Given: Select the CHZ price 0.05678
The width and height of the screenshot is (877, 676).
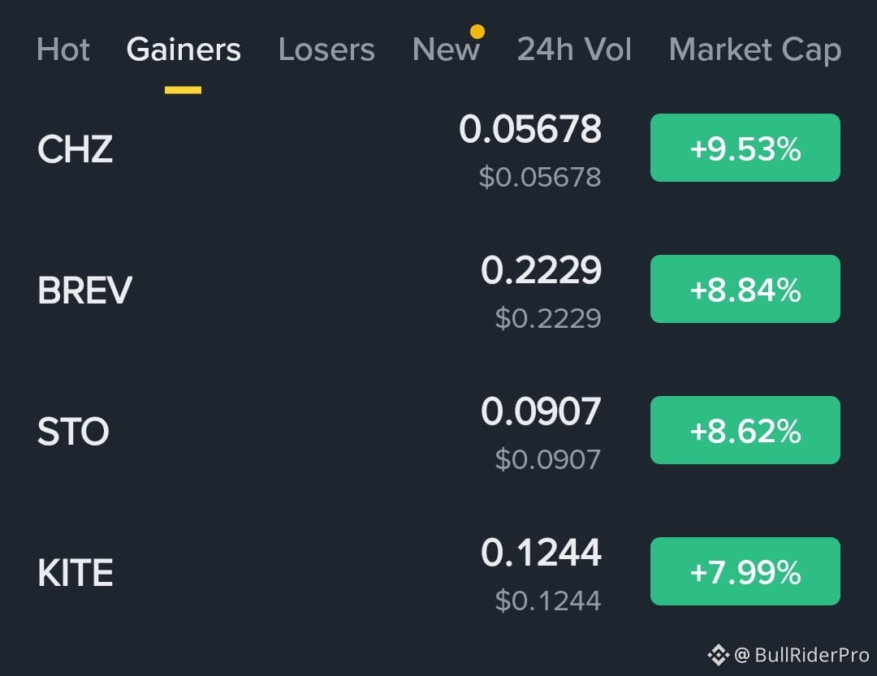Looking at the screenshot, I should point(532,130).
